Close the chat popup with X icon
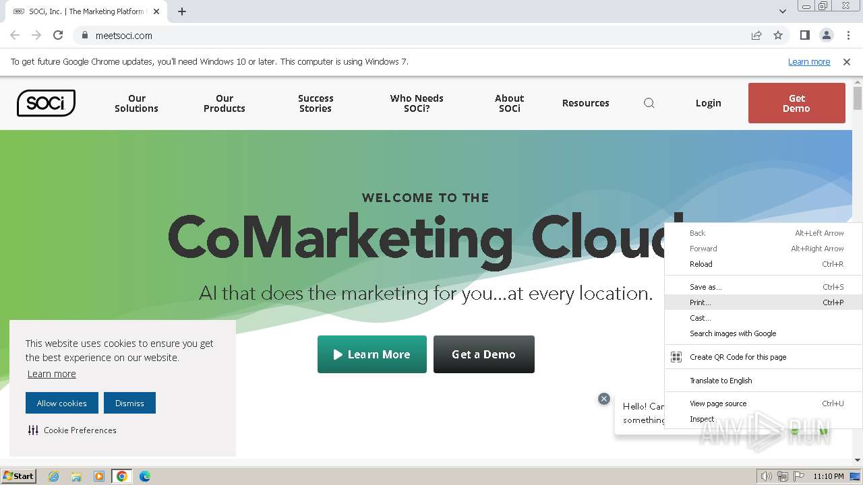 604,399
